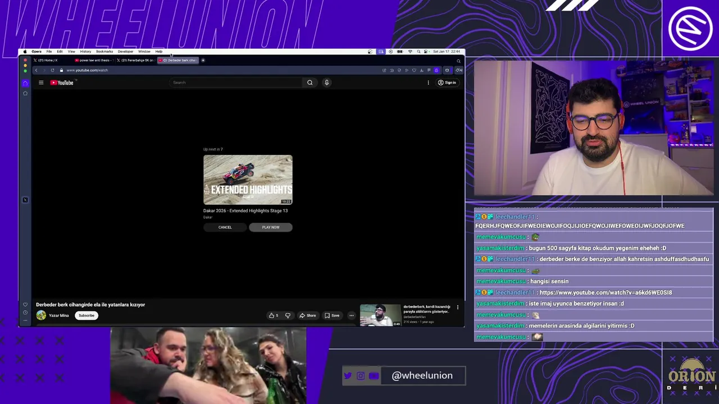719x404 pixels.
Task: Open a new tab with the plus button
Action: [x=203, y=60]
